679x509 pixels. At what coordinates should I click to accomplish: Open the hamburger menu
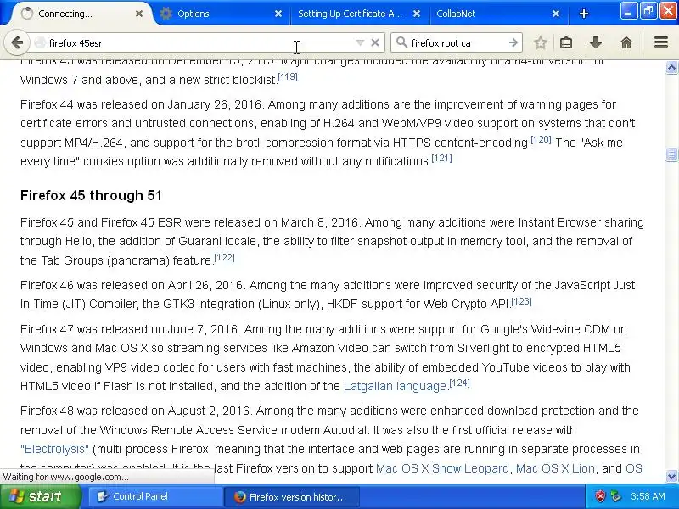661,42
